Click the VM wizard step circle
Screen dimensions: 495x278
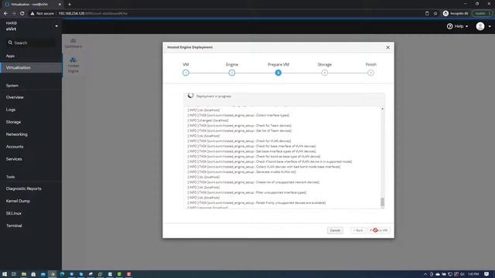pos(186,73)
